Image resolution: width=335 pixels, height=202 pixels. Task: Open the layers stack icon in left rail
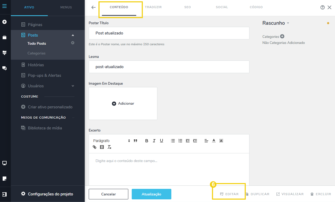[4, 37]
